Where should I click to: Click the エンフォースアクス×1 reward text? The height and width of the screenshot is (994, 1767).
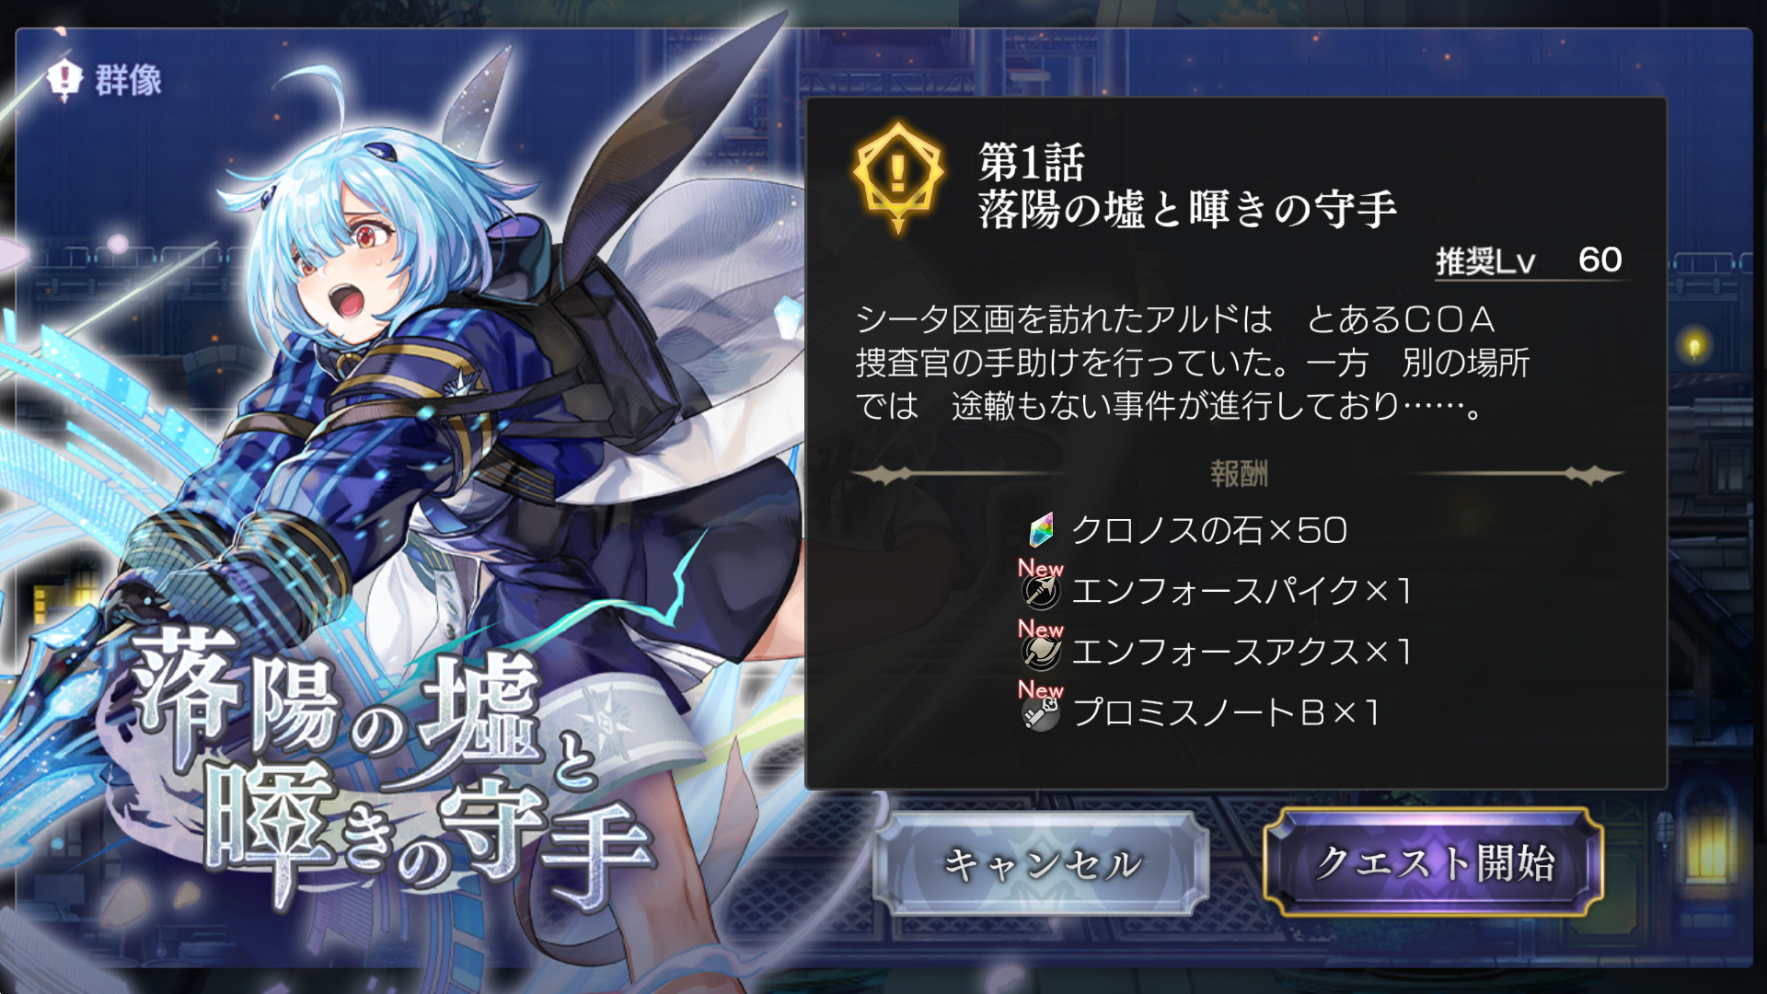pyautogui.click(x=1242, y=652)
